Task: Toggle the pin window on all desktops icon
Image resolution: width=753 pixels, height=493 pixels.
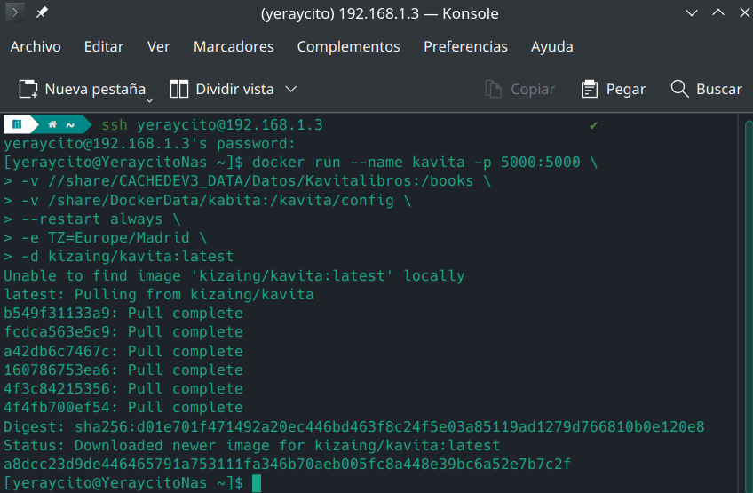Action: coord(43,13)
